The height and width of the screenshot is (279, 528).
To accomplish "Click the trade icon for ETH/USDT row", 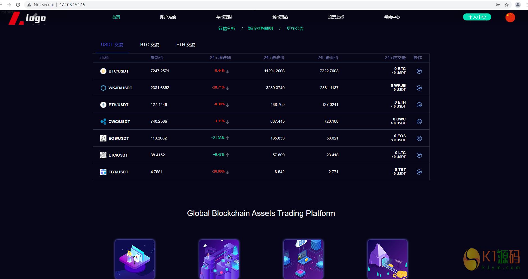I will tap(419, 105).
